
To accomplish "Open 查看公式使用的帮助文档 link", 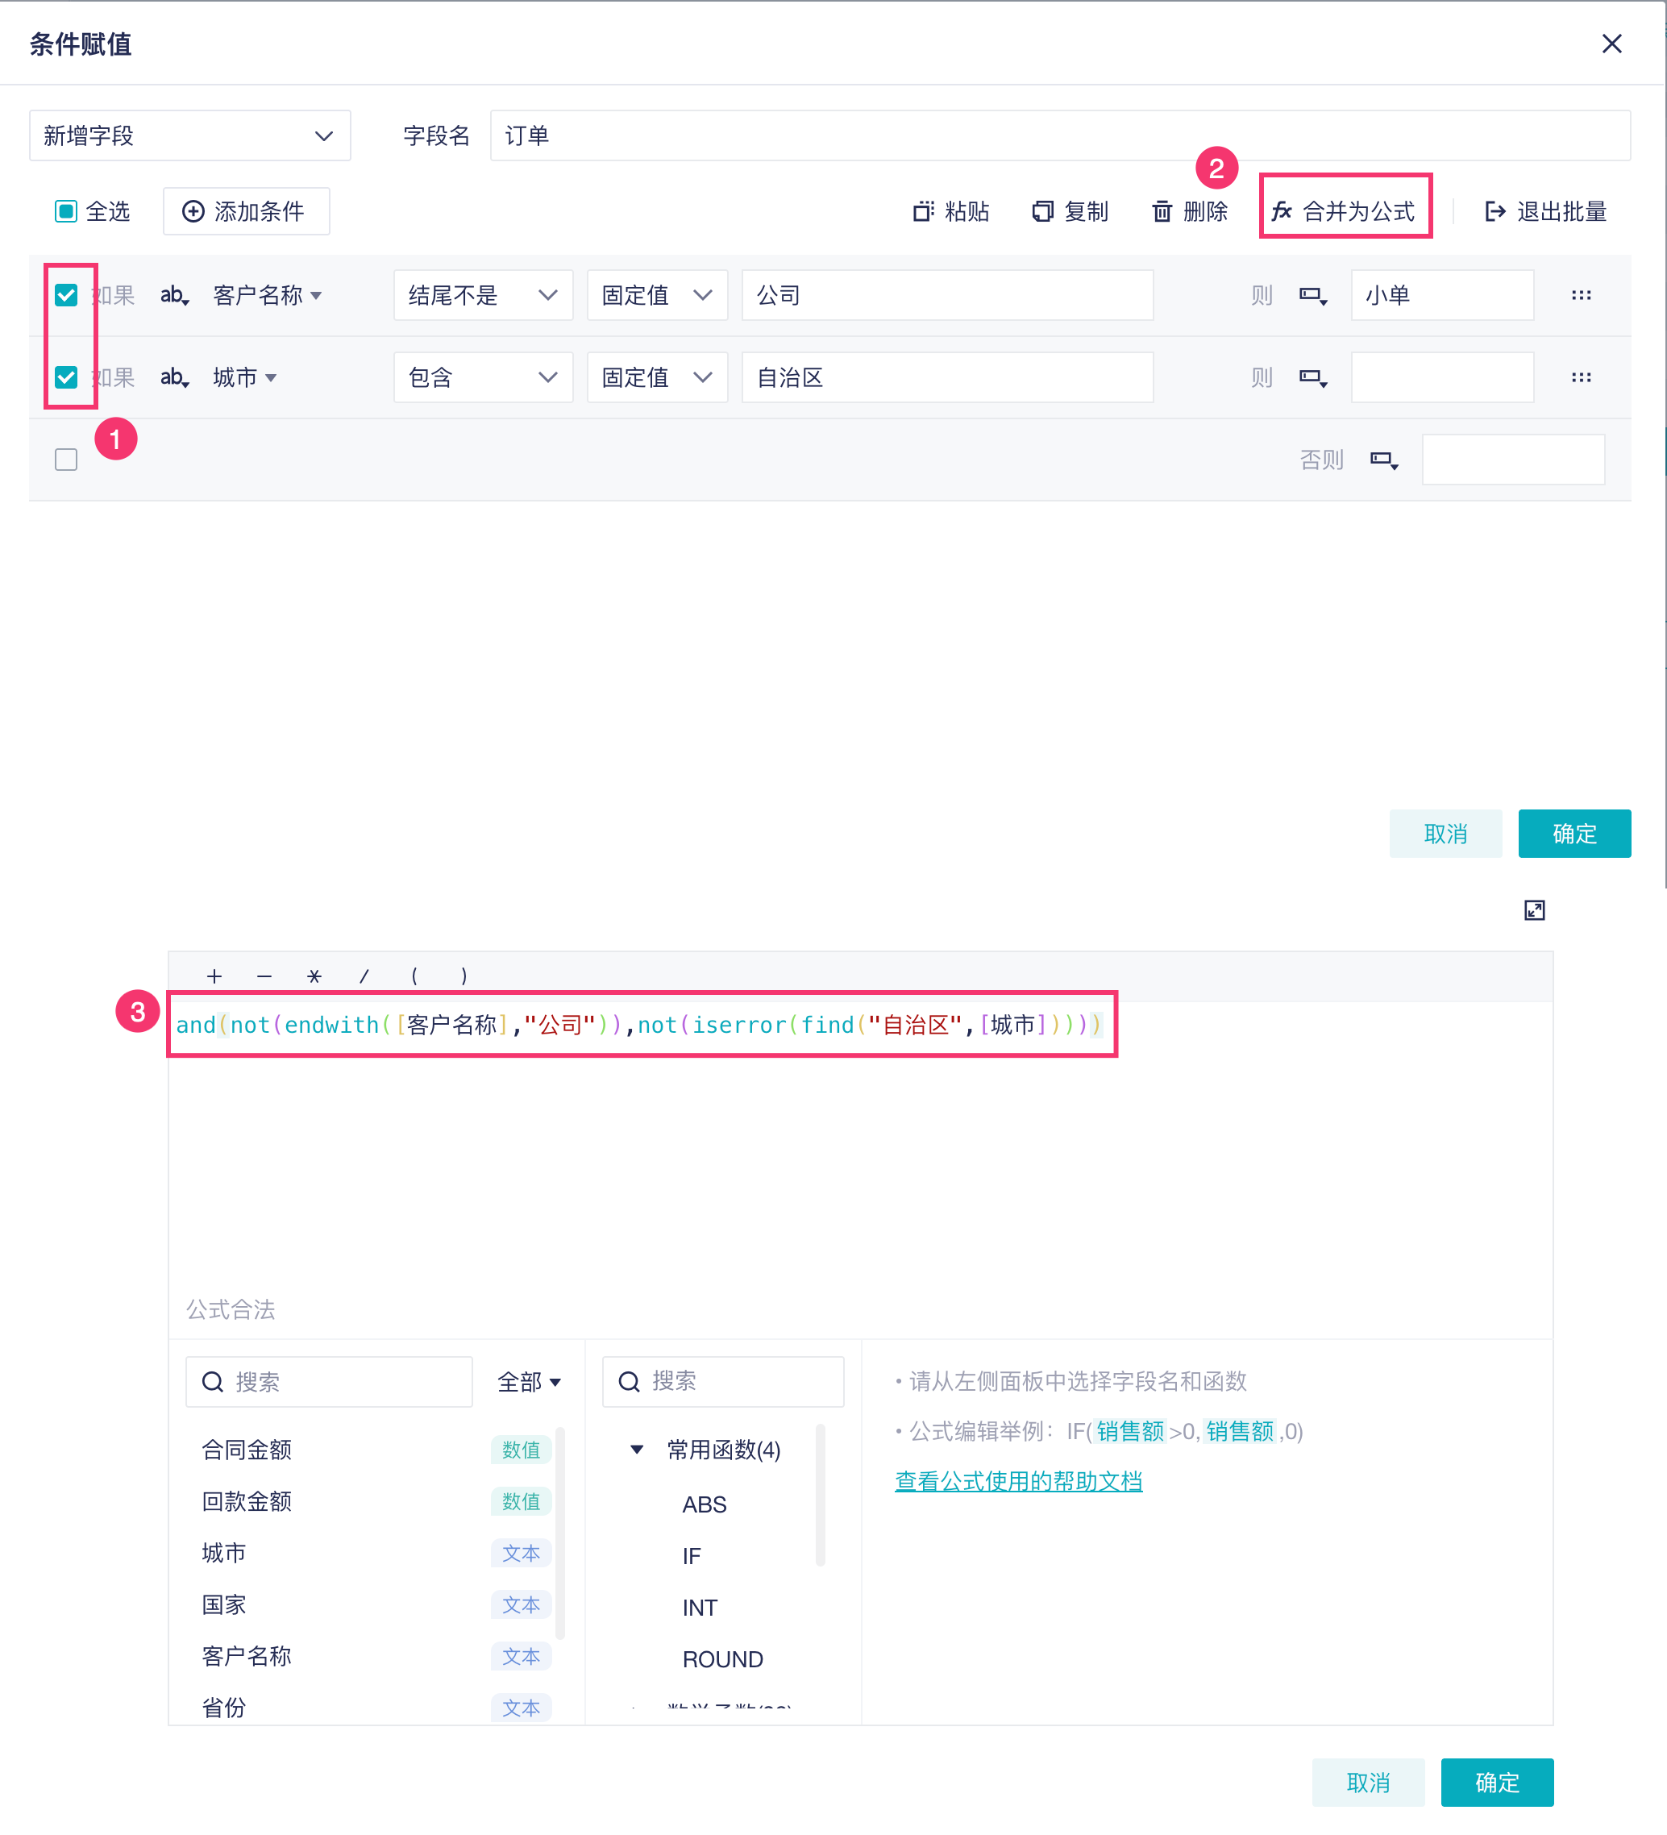I will [1018, 1481].
